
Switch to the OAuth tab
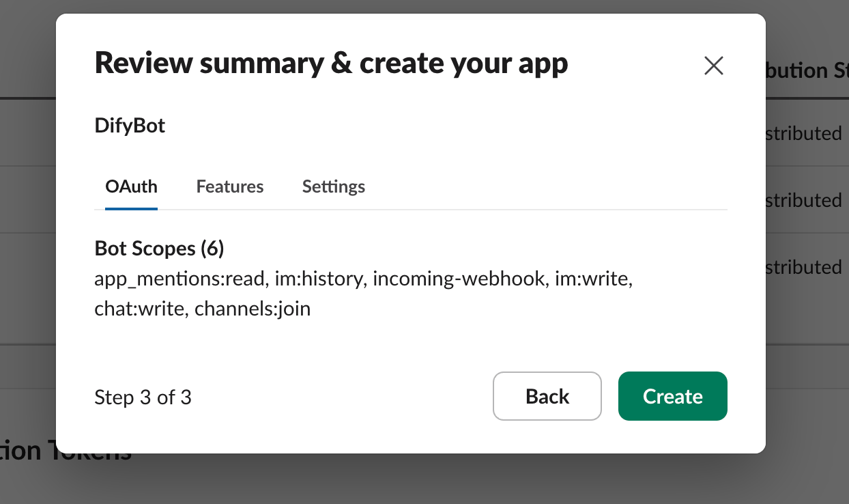click(131, 186)
